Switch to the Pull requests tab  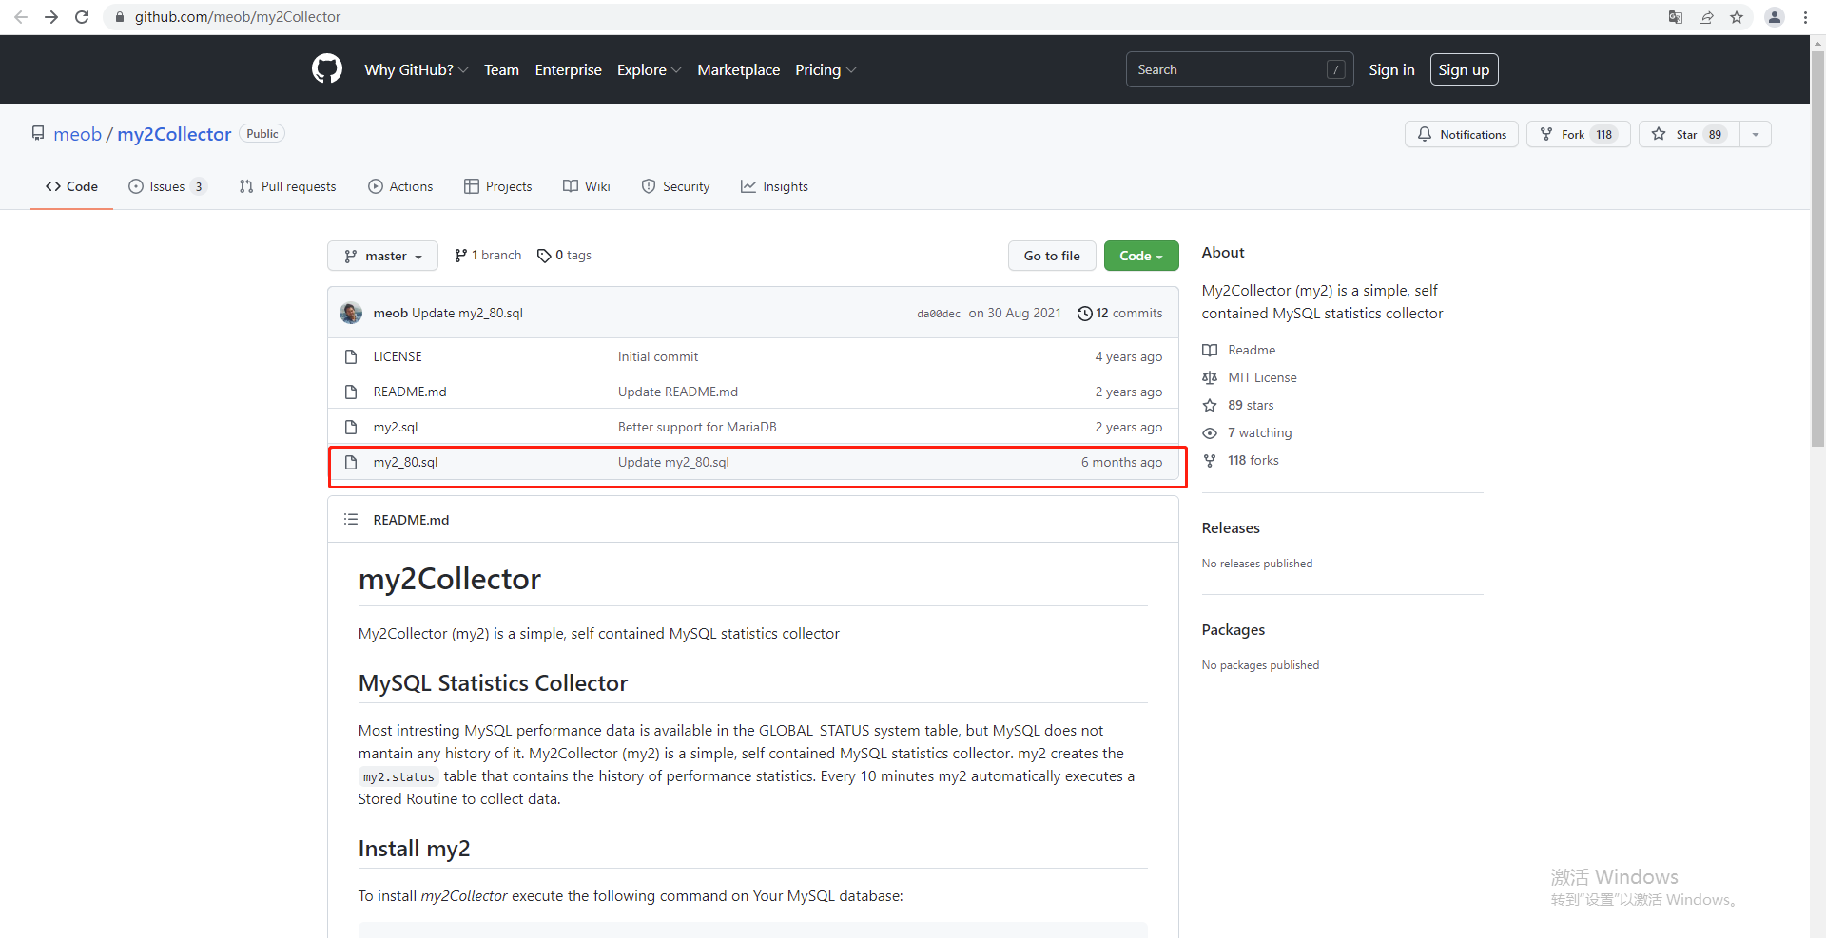[x=287, y=186]
